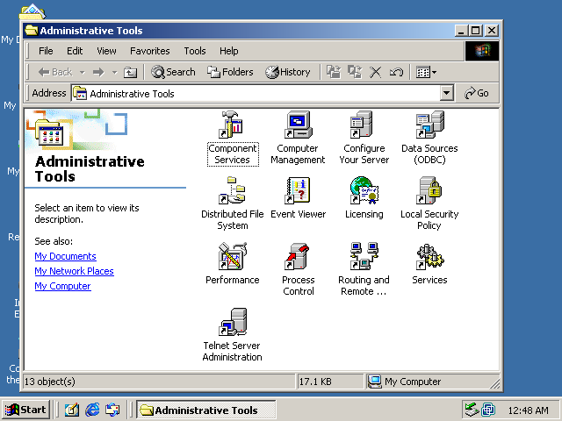562x421 pixels.
Task: Expand the Address bar dropdown
Action: pyautogui.click(x=446, y=93)
